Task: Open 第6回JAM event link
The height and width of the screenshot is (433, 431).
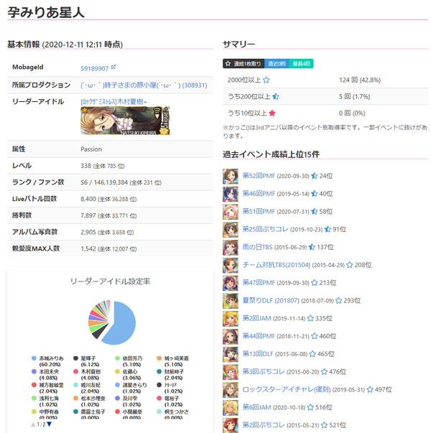Action: [256, 408]
